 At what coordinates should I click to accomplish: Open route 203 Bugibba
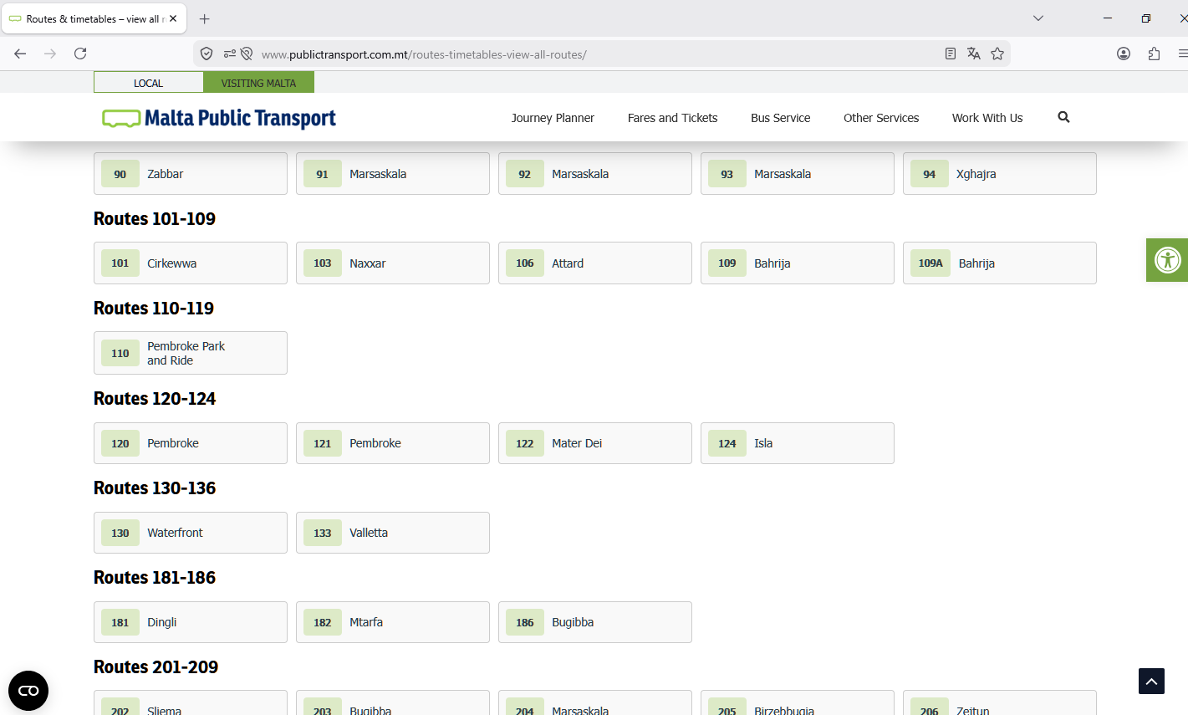click(x=393, y=704)
